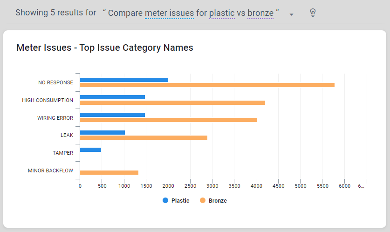Click the blue Plastic legend dot
Image resolution: width=390 pixels, height=232 pixels.
tap(165, 201)
